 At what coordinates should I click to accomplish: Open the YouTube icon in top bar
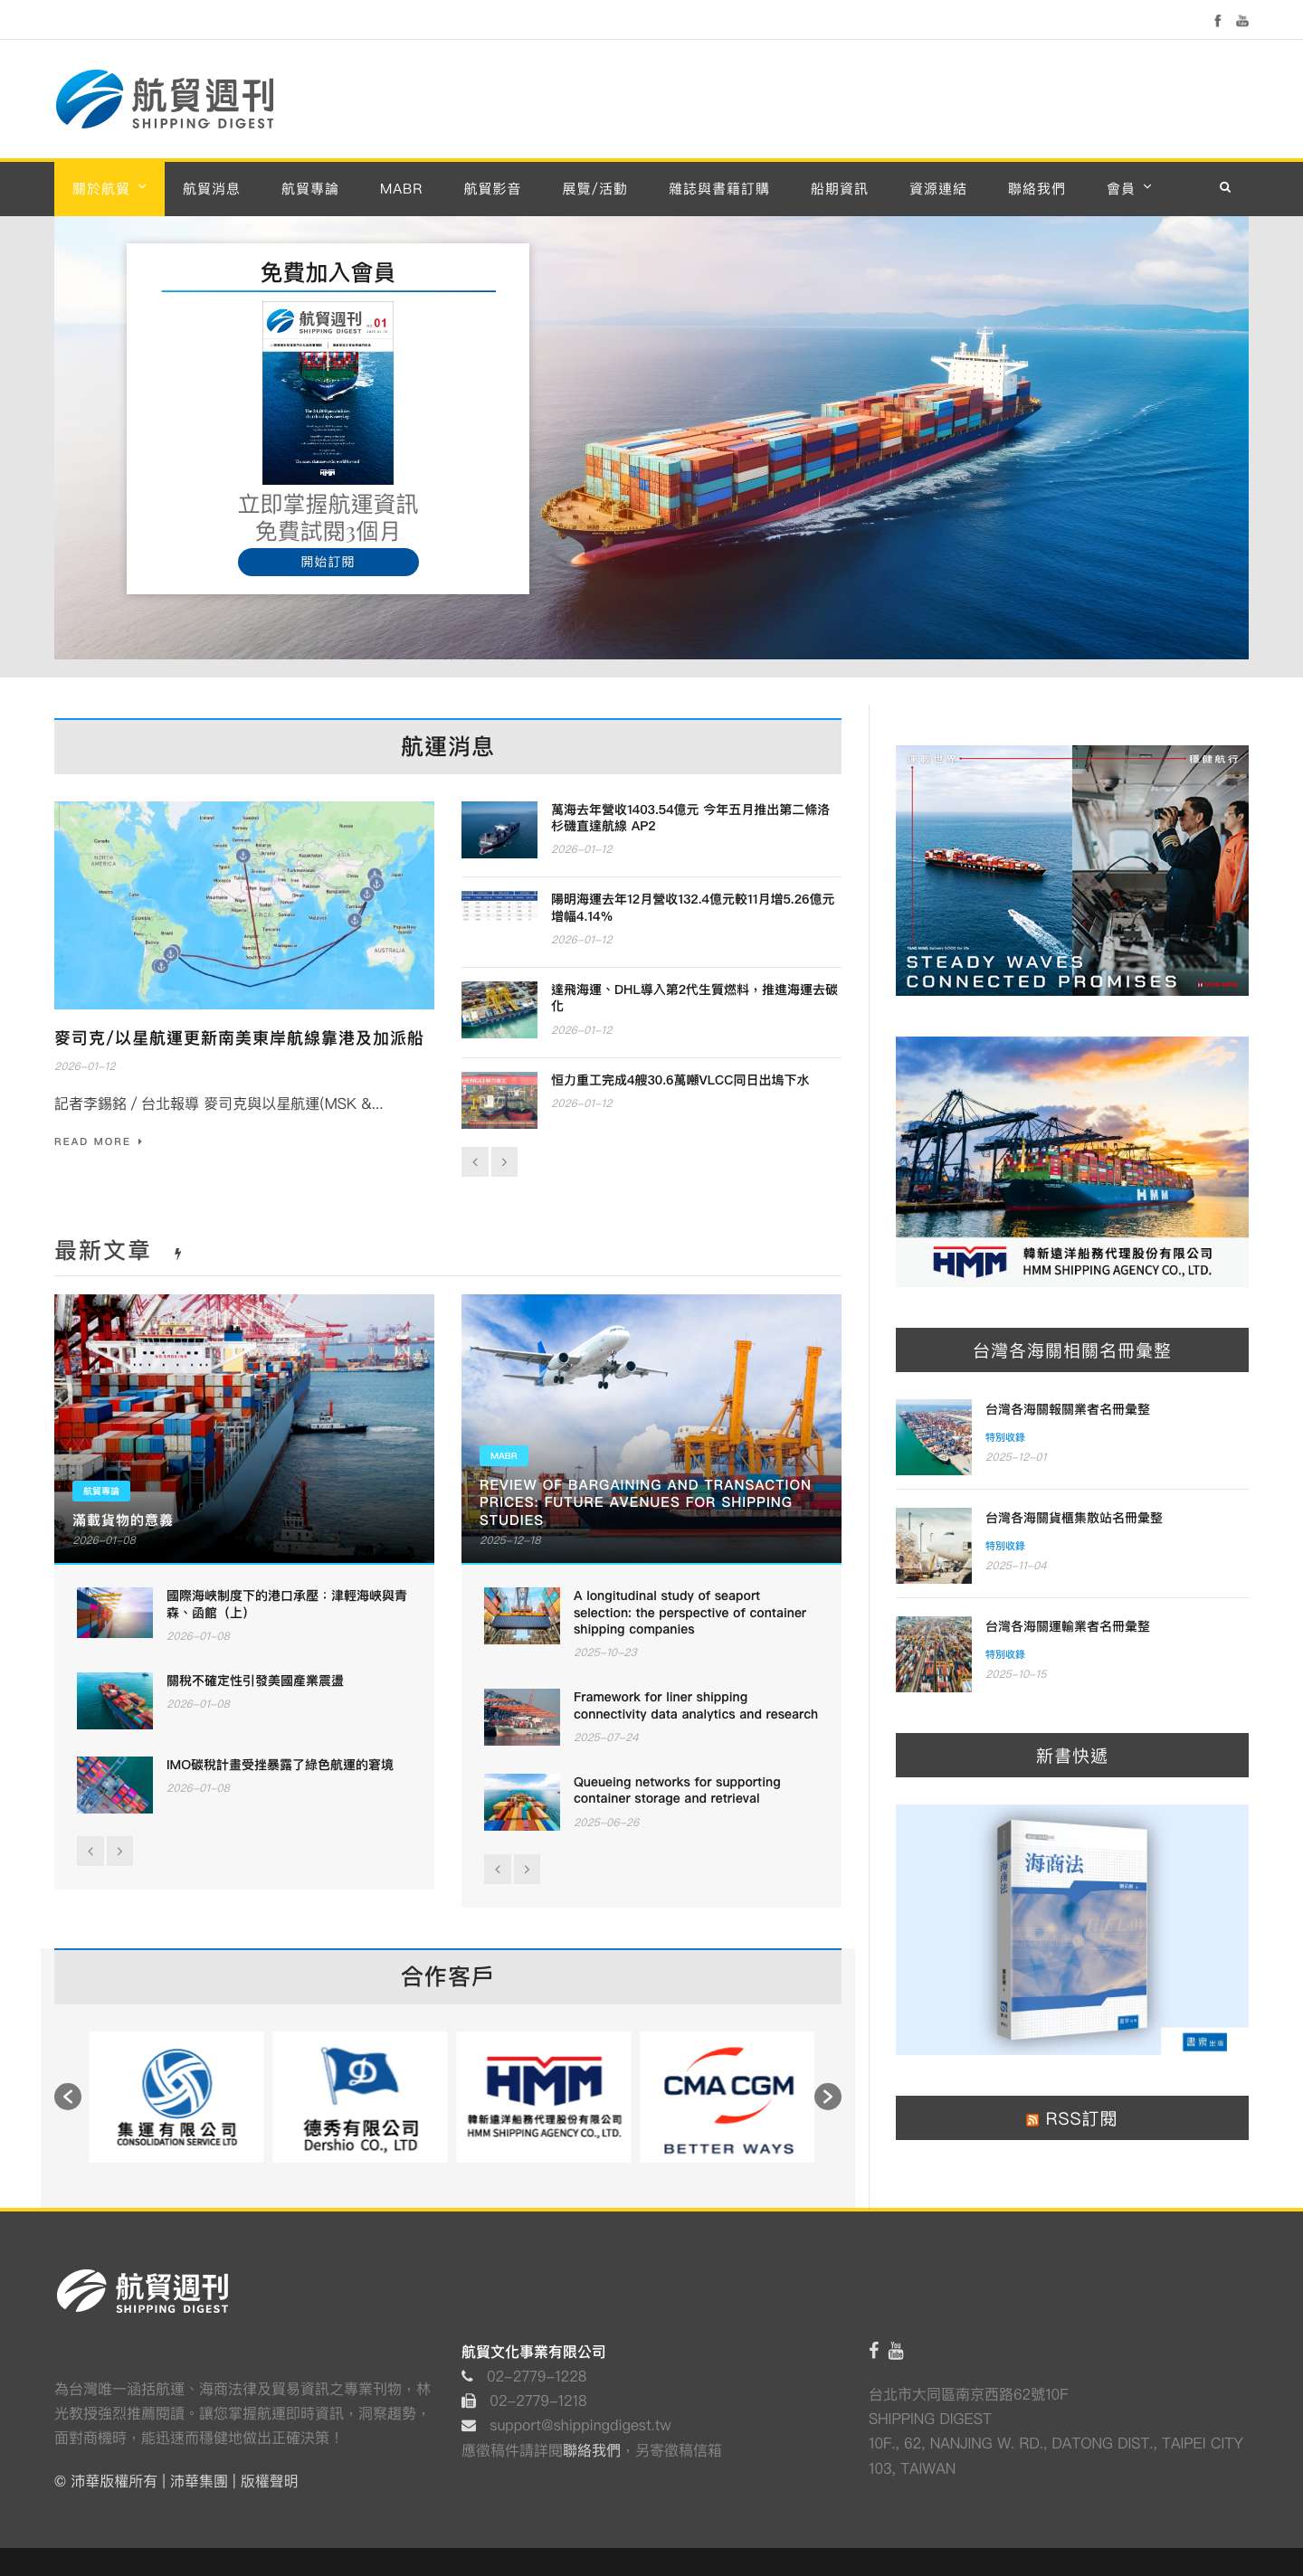click(x=1242, y=20)
